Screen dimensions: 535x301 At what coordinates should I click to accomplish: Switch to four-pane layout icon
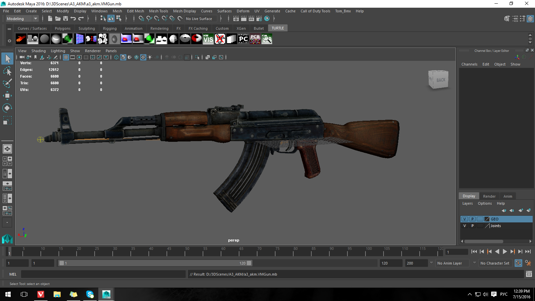coord(7,161)
